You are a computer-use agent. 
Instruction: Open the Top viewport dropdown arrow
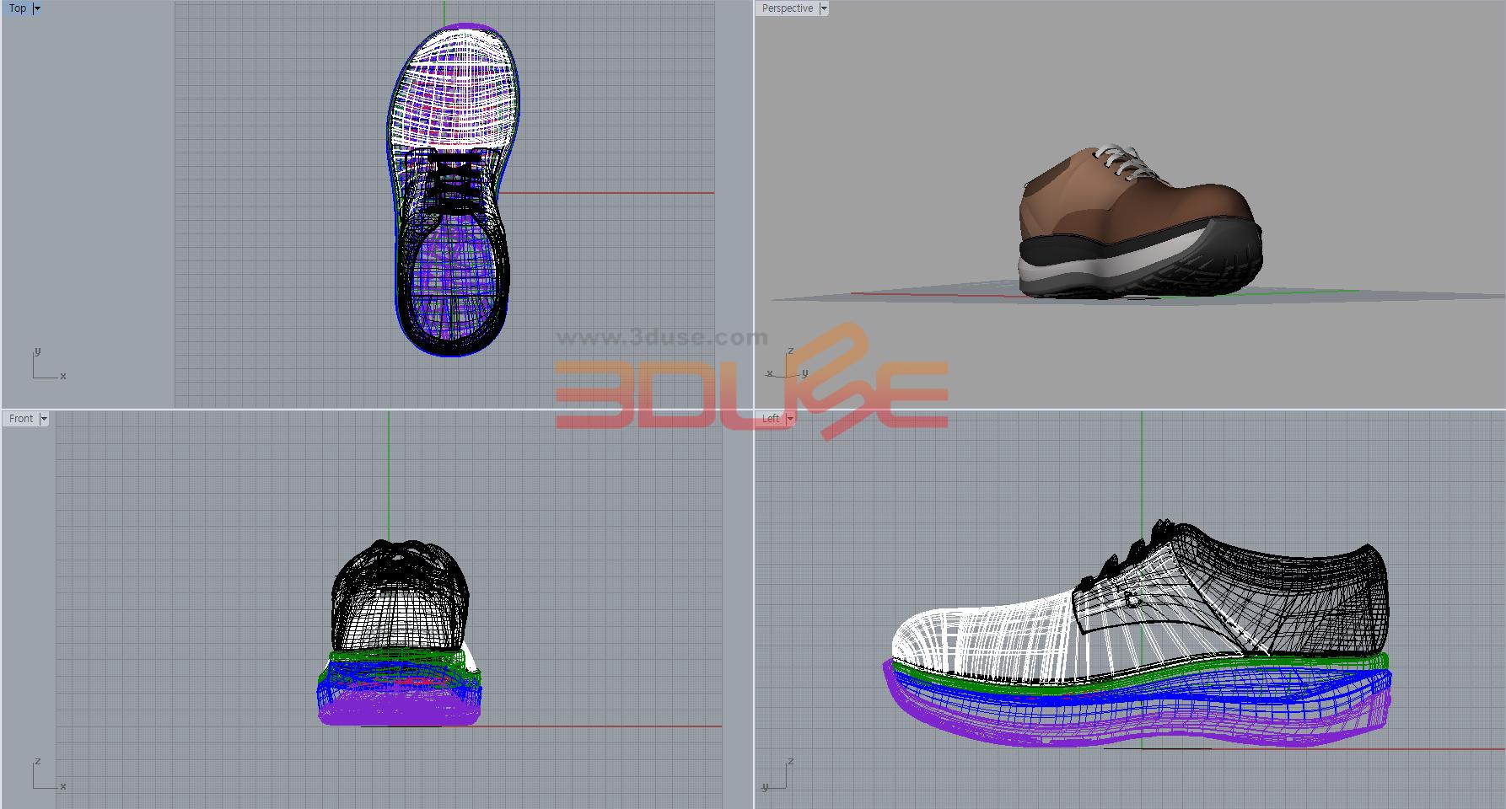[37, 8]
